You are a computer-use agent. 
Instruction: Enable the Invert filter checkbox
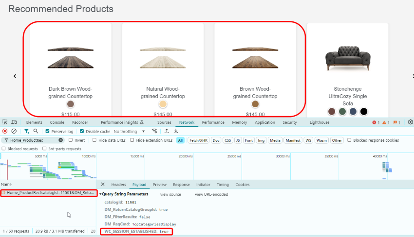pos(71,140)
